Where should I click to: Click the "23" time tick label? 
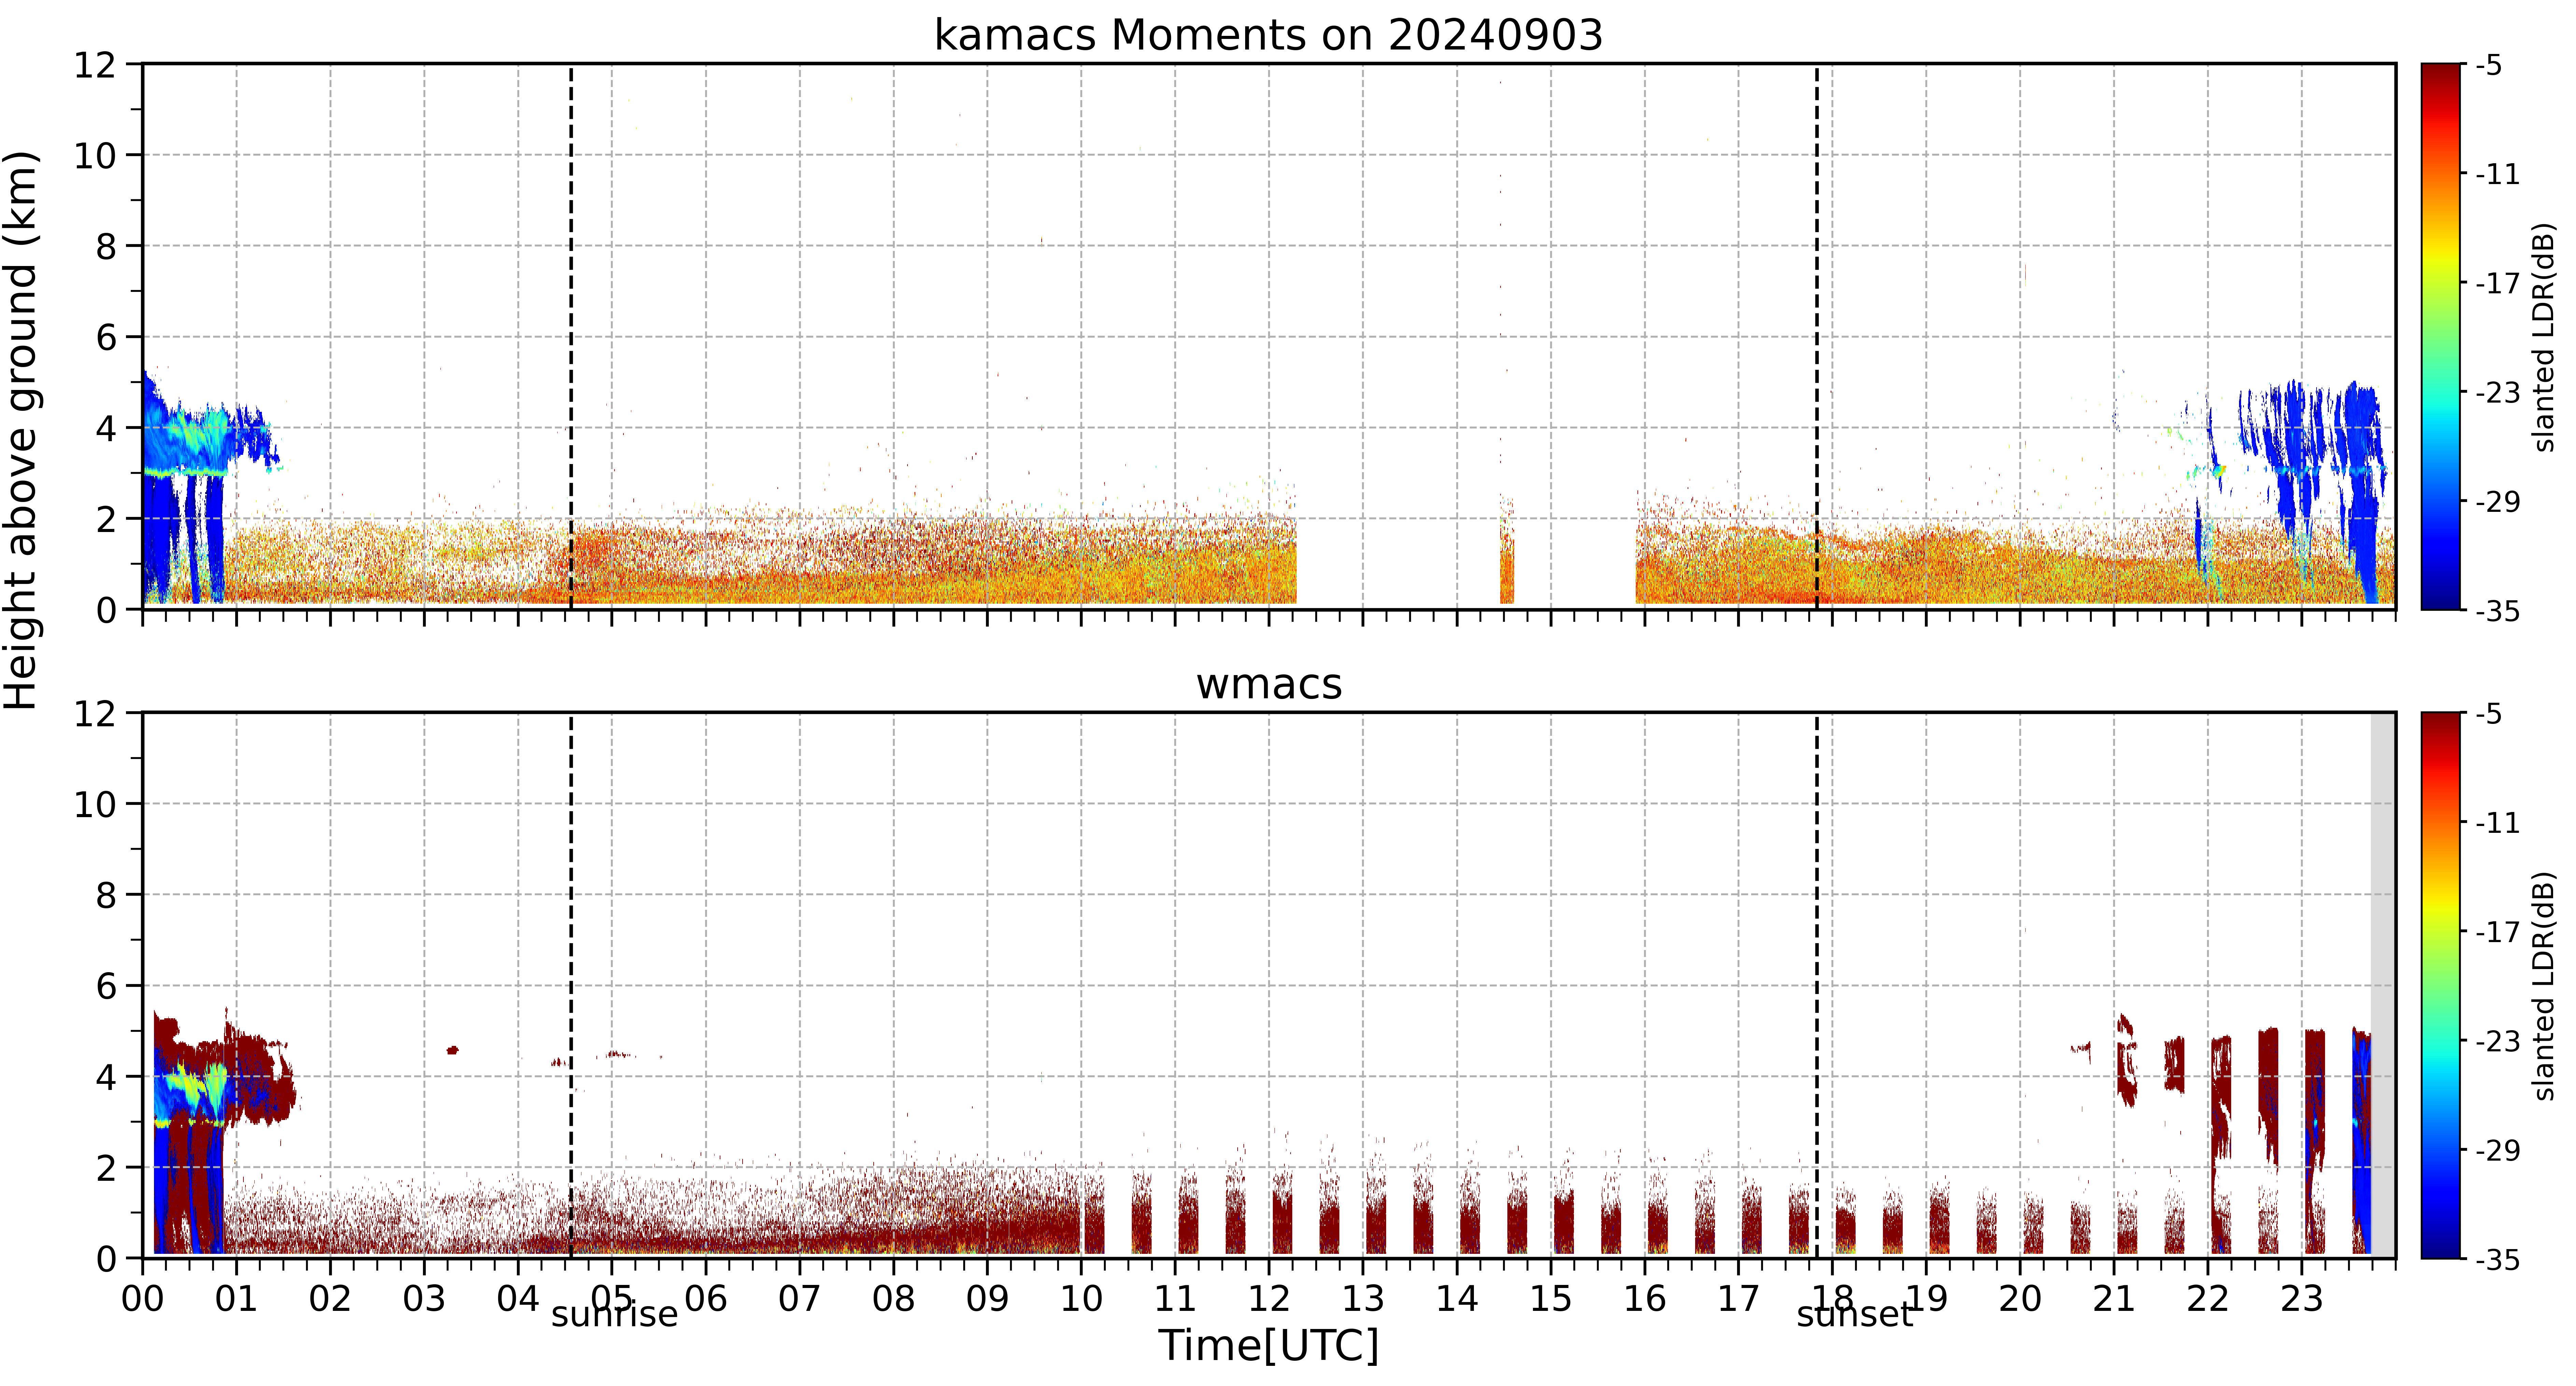2302,1299
